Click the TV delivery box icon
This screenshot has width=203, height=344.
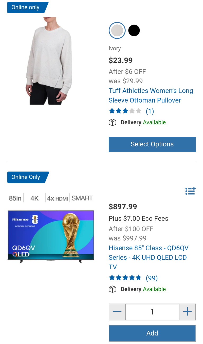(x=113, y=289)
